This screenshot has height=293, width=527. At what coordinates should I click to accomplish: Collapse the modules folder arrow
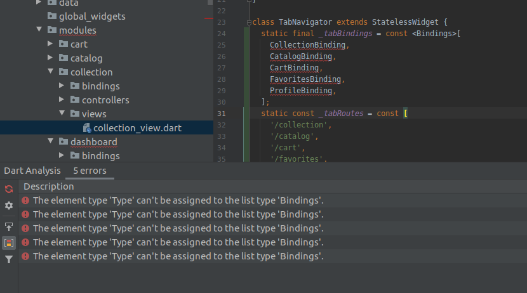coord(39,30)
